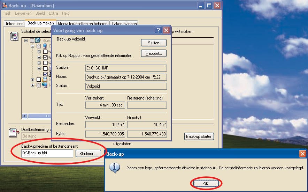Select the network globe icon in the tree

point(45,85)
